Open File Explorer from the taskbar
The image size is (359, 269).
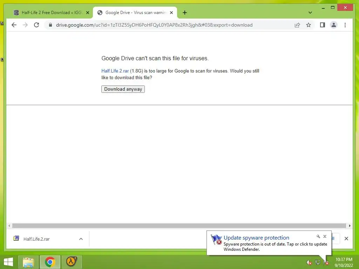pyautogui.click(x=28, y=262)
